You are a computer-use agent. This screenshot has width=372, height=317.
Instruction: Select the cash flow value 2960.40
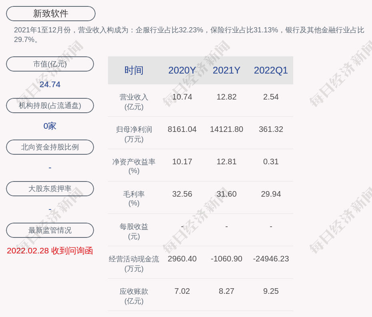pyautogui.click(x=182, y=259)
